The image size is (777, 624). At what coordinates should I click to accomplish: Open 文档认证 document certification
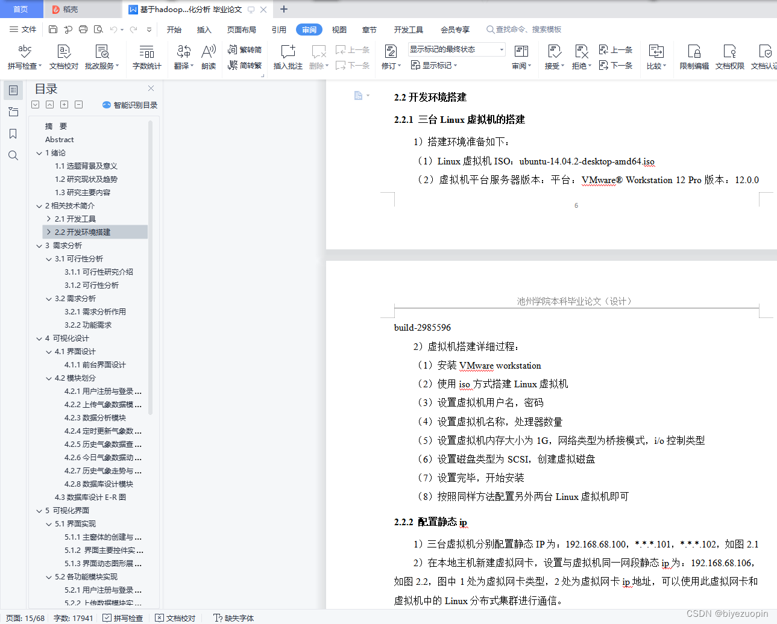click(764, 57)
